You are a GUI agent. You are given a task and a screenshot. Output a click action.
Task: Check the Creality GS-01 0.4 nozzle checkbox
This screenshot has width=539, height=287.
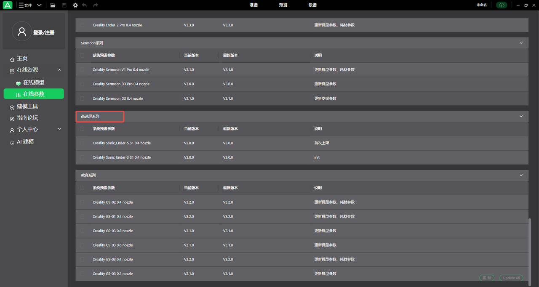82,216
